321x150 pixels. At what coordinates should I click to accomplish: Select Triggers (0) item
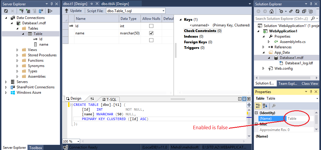point(194,48)
